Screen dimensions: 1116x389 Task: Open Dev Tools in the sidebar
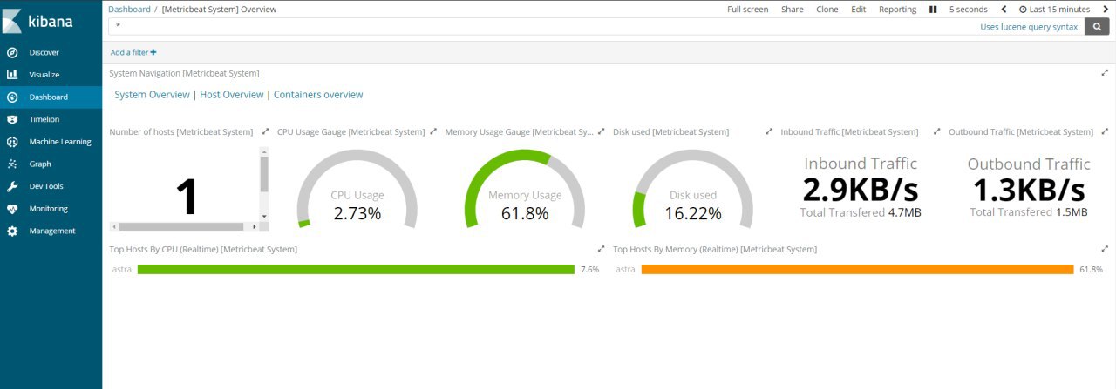click(51, 186)
